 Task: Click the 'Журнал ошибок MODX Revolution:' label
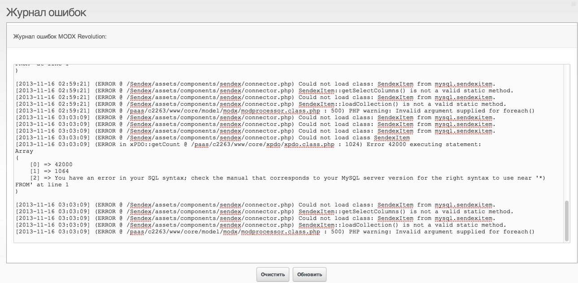click(60, 36)
